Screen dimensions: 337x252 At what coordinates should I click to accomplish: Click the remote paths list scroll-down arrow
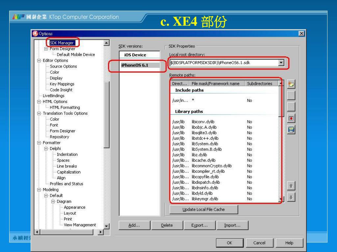pos(281,199)
